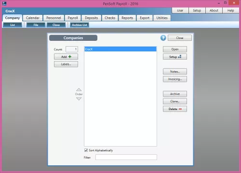The height and width of the screenshot is (173, 241).
Task: Click the List toolbar button
Action: click(13, 25)
